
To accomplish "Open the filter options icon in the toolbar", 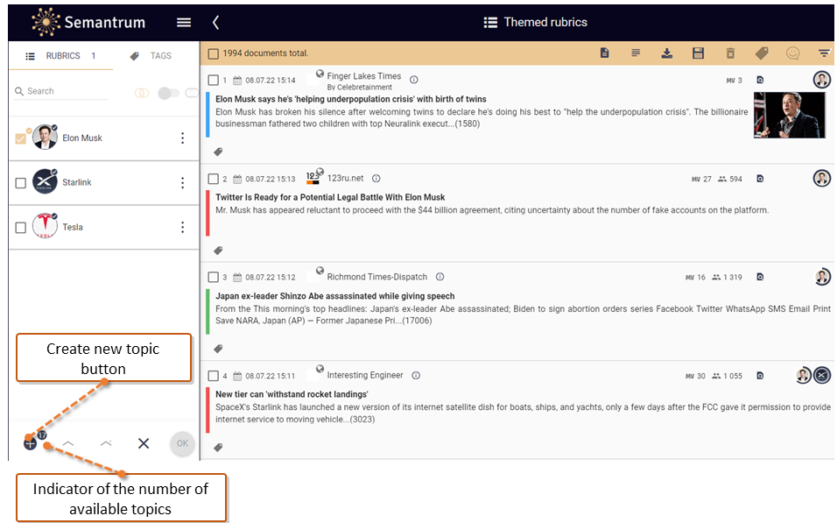I will [x=824, y=53].
